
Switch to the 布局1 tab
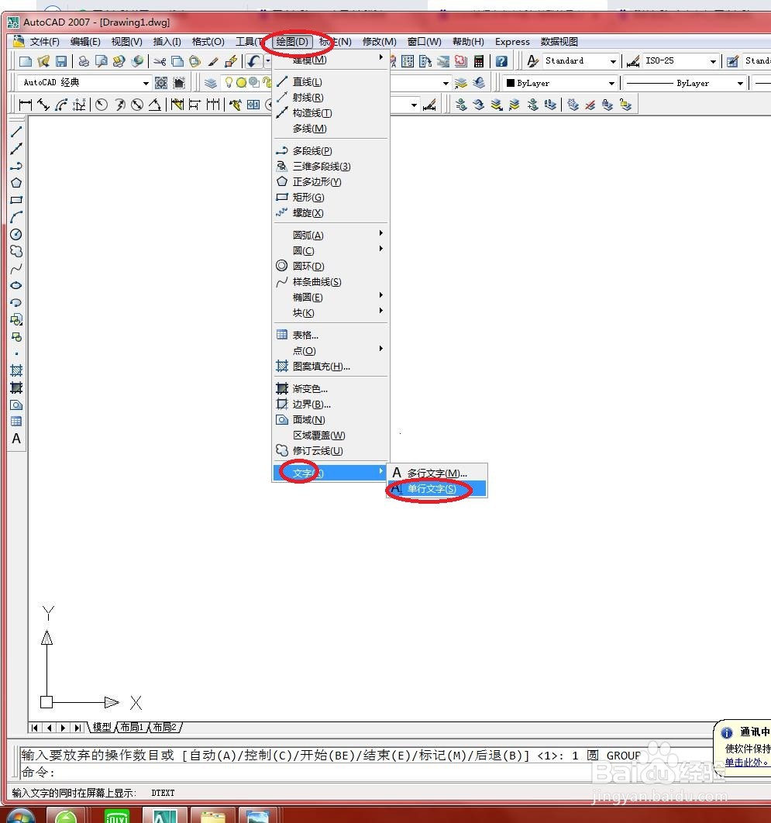click(132, 727)
